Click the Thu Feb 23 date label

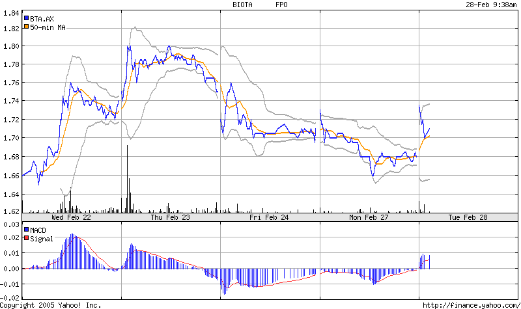[170, 217]
